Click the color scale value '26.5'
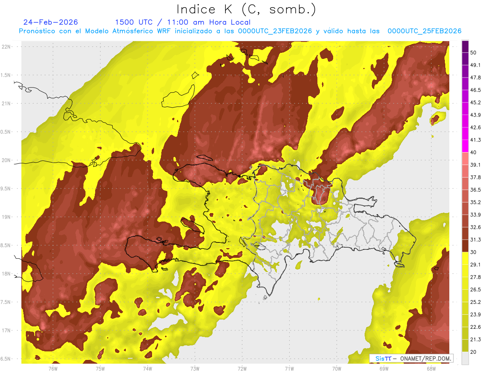The height and width of the screenshot is (374, 484). (476, 289)
